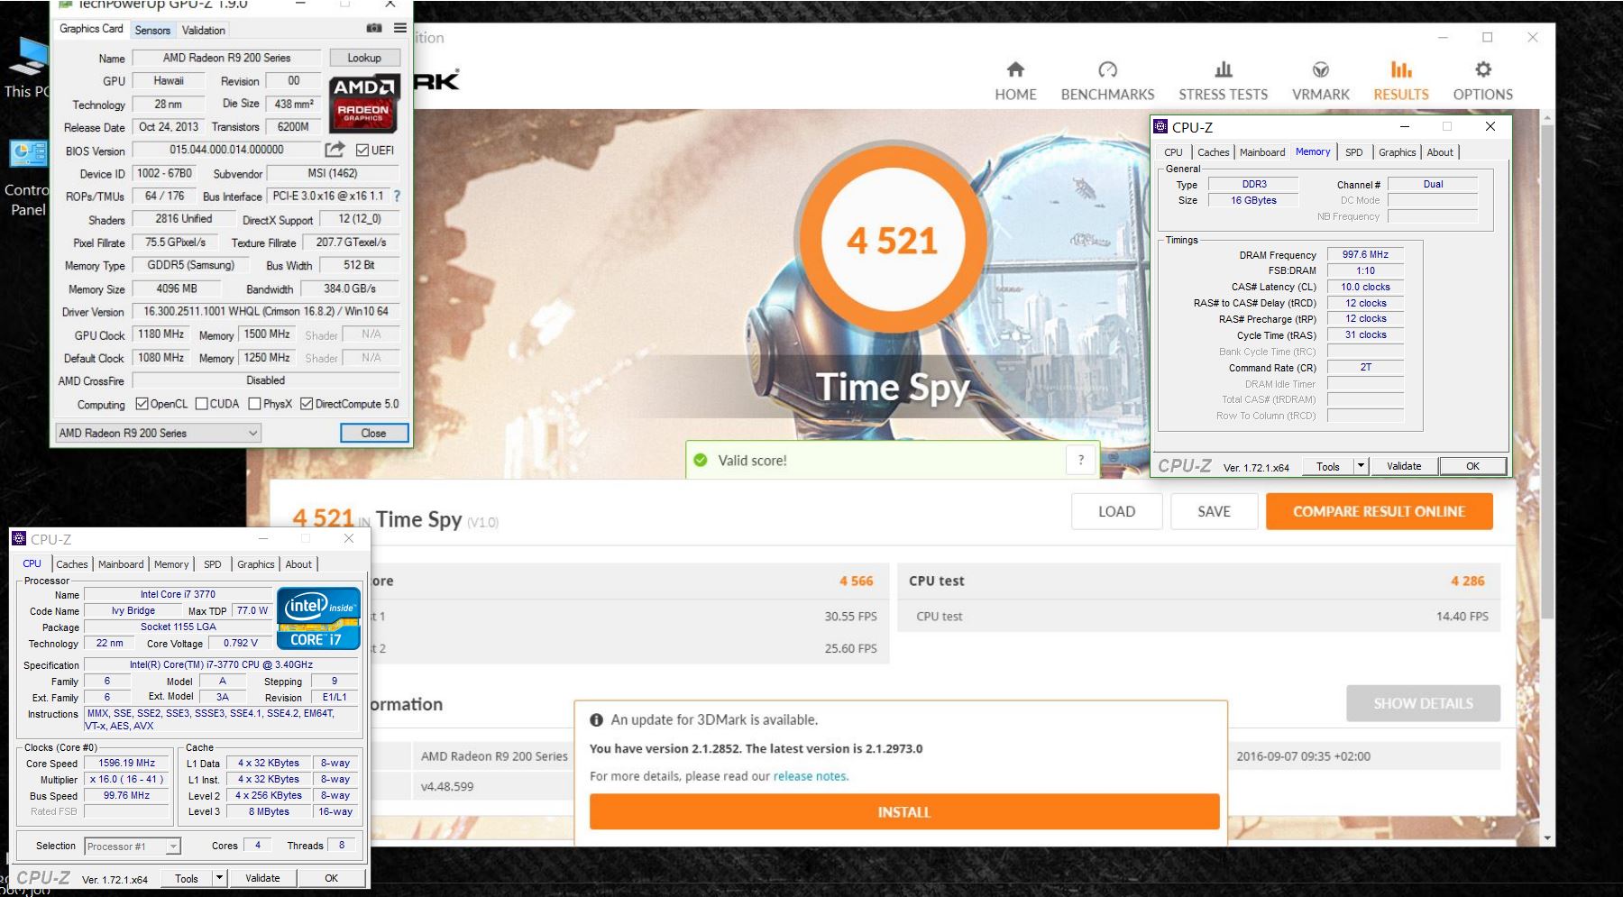
Task: Click the 3DMark vertical scrollbar up arrow
Action: pyautogui.click(x=1548, y=118)
